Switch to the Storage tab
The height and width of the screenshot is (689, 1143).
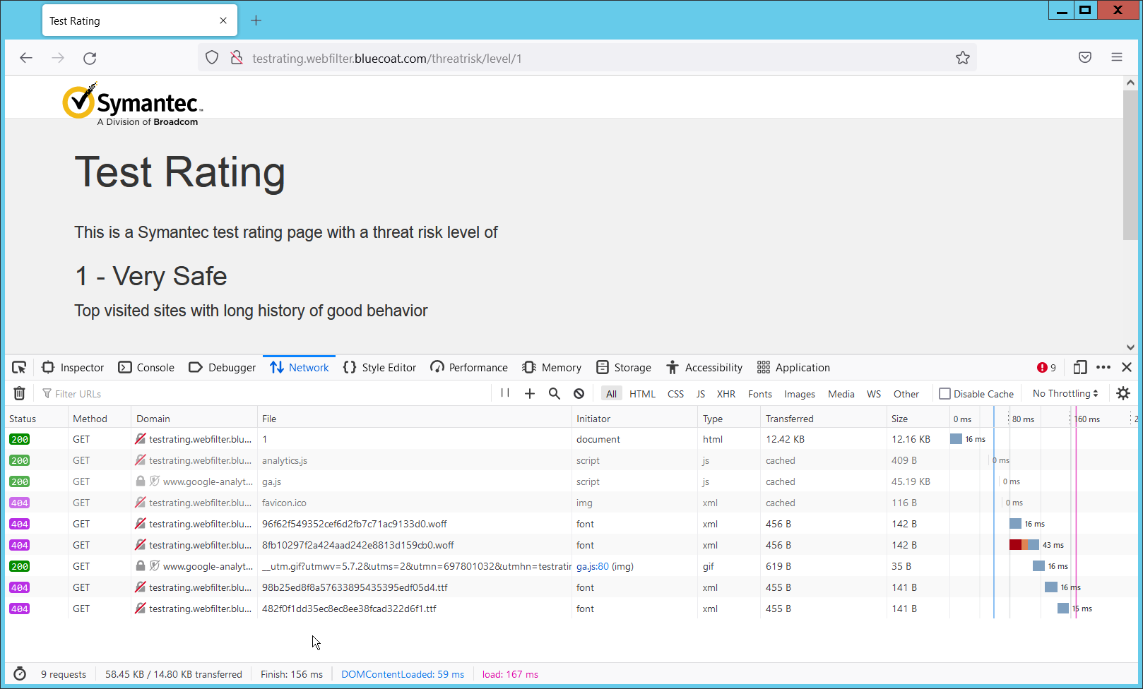click(x=624, y=367)
